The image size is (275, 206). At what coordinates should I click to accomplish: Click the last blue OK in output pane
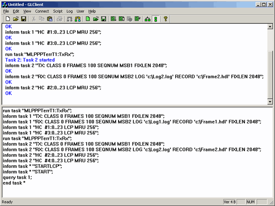[x=8, y=93]
